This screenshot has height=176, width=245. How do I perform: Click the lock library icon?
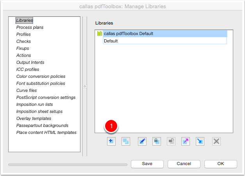point(157,141)
